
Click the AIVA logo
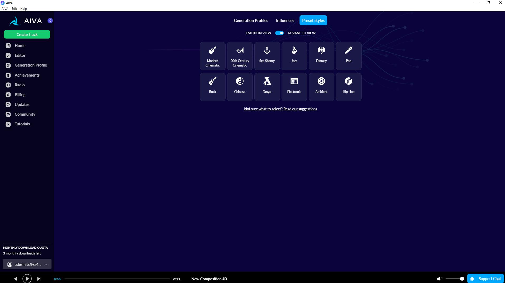pyautogui.click(x=26, y=21)
